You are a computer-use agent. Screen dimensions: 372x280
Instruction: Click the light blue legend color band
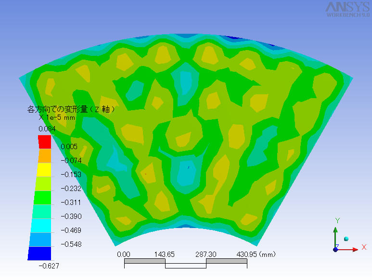click(x=40, y=240)
